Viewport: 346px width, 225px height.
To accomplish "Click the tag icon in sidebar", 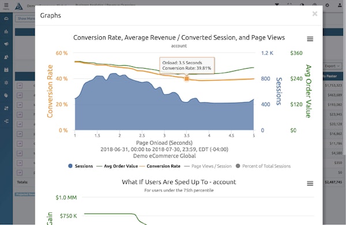I will pyautogui.click(x=6, y=95).
